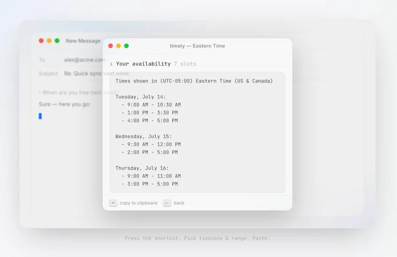This screenshot has width=397, height=257.
Task: Click the copy to clipboard label
Action: click(138, 203)
